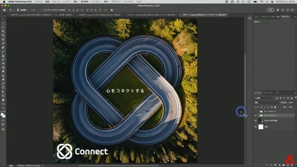Select the Lasso tool
297x167 pixels.
click(x=3, y=27)
